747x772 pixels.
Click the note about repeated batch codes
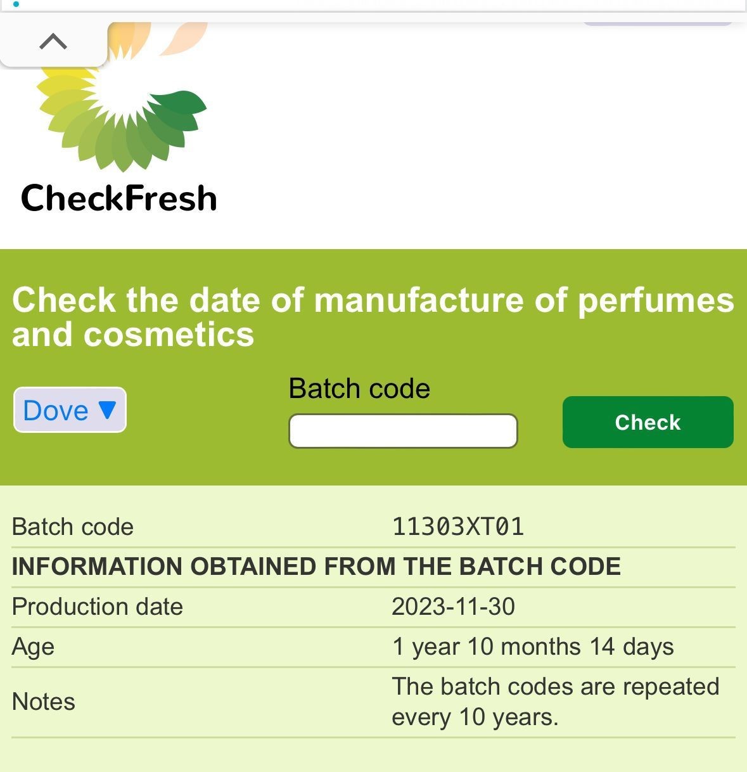click(555, 702)
